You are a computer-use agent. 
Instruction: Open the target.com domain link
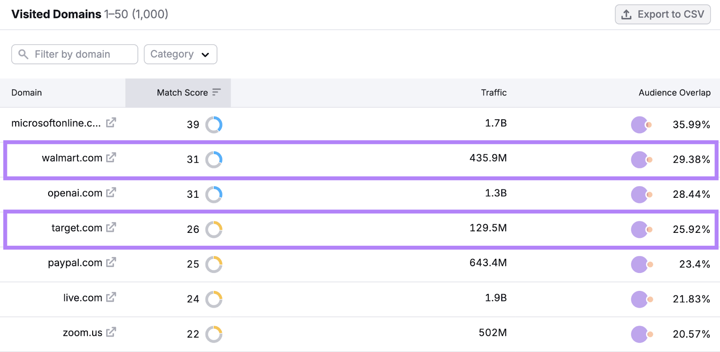[x=76, y=228]
